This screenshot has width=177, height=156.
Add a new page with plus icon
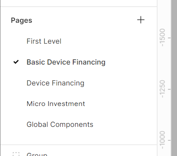[x=141, y=20]
